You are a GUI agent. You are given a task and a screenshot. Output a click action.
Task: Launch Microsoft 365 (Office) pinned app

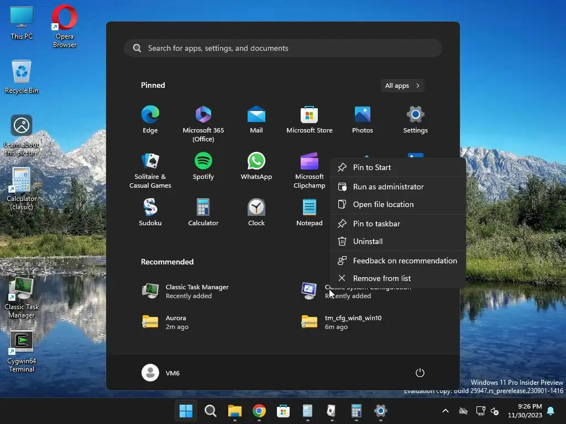click(203, 124)
